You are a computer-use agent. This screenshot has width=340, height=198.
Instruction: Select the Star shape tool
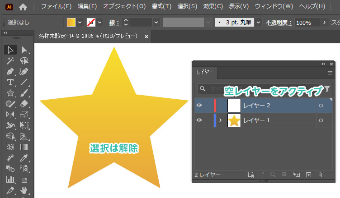[x=10, y=93]
